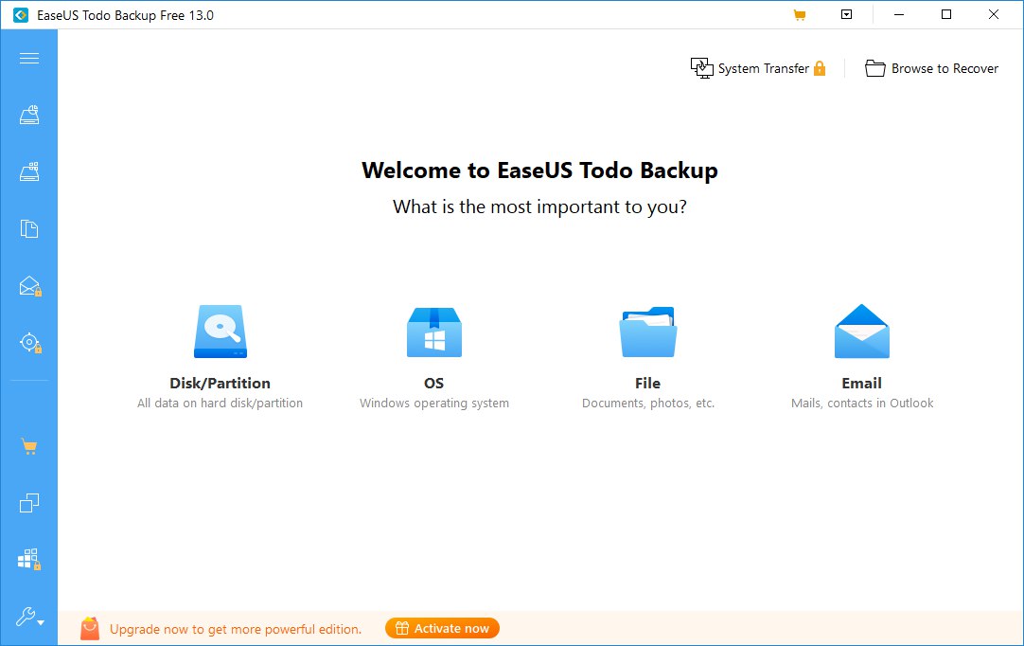The height and width of the screenshot is (646, 1024).
Task: Click the sidebar shopping cart icon
Action: point(28,446)
